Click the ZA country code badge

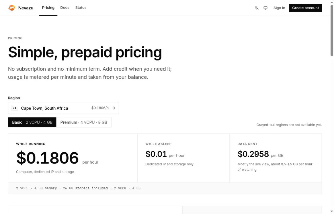click(15, 108)
